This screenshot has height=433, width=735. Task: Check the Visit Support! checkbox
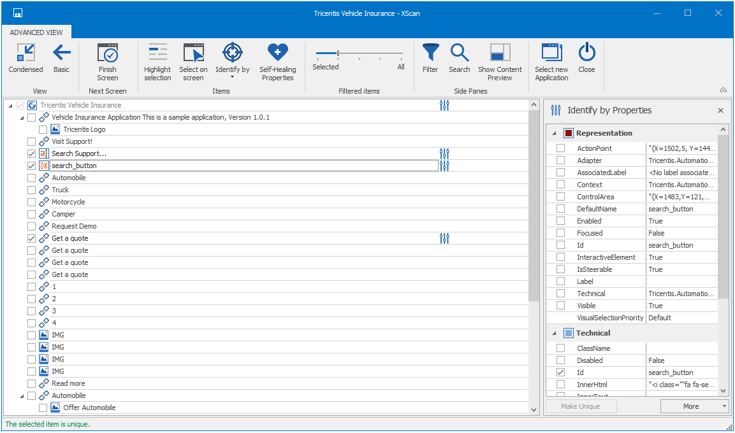(x=32, y=141)
